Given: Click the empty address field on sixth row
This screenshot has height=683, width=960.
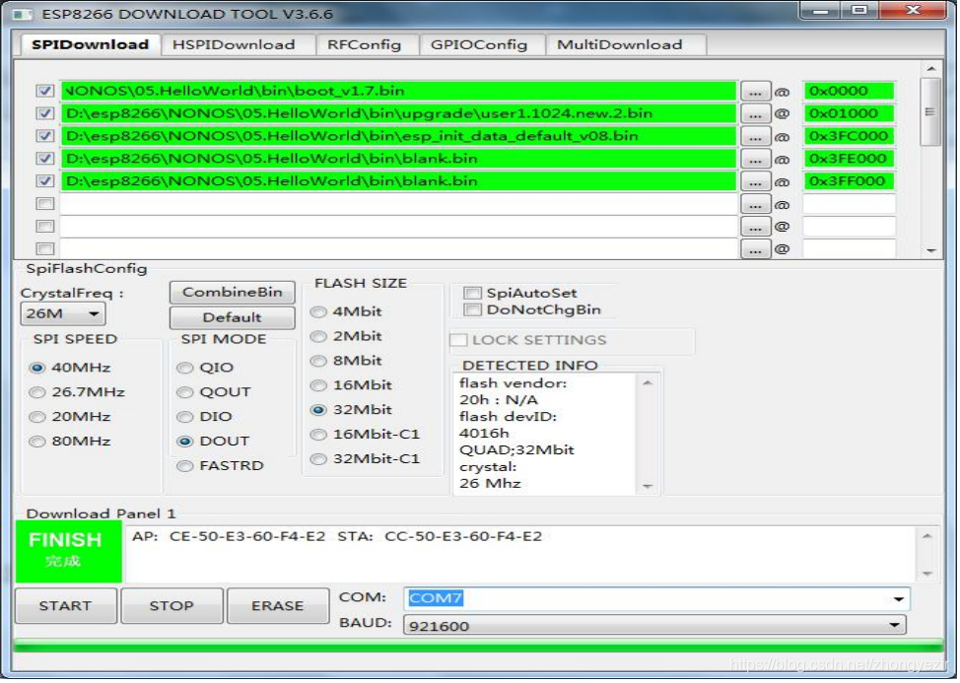Looking at the screenshot, I should point(849,205).
